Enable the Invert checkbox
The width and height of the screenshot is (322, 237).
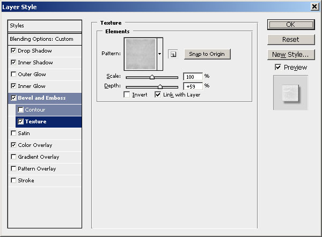pos(127,95)
